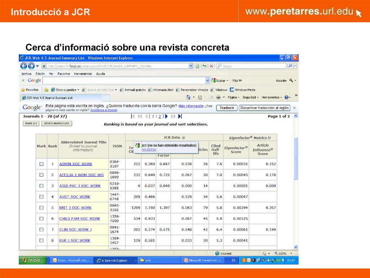The image size is (370, 278).
Task: Open the address bar URL dropdown
Action: pos(191,66)
